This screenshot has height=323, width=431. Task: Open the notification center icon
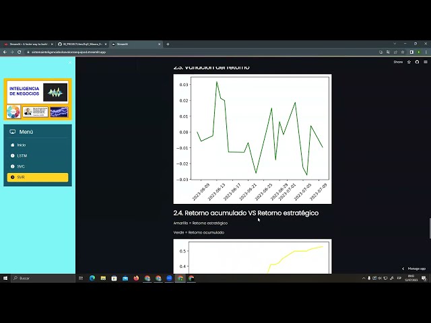click(424, 279)
